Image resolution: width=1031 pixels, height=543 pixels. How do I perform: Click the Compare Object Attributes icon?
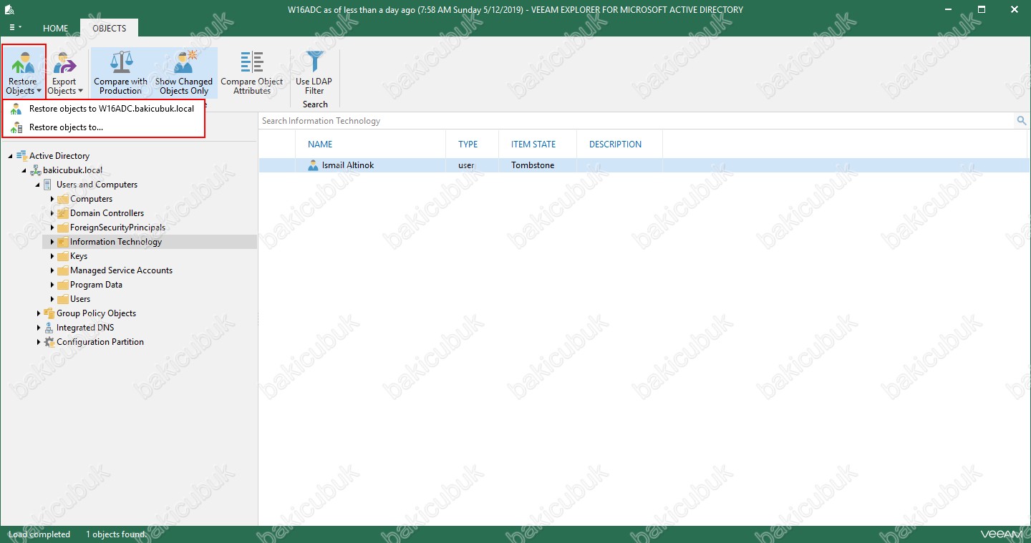[252, 62]
